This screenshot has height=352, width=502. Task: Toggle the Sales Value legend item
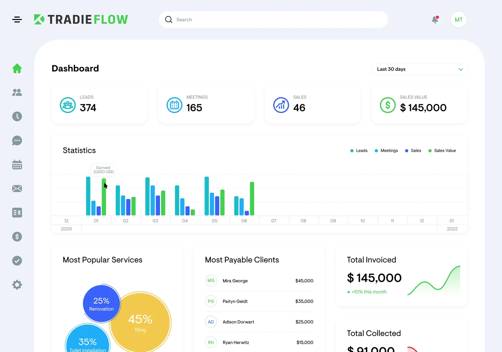442,151
